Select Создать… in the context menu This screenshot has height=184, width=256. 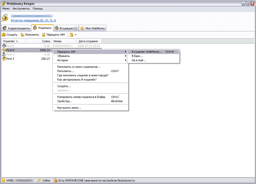pos(90,86)
